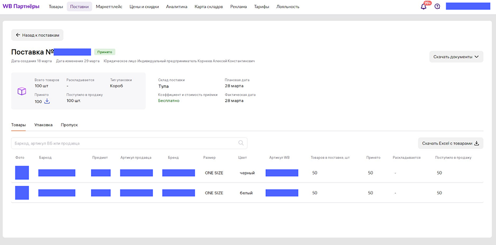Click the черный color cell
Screen dimensions: 496x245
pos(248,173)
